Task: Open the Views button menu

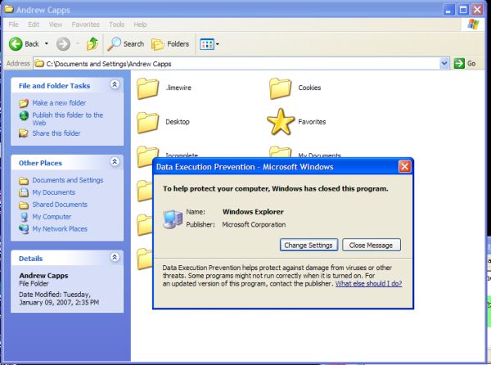Action: [x=209, y=44]
